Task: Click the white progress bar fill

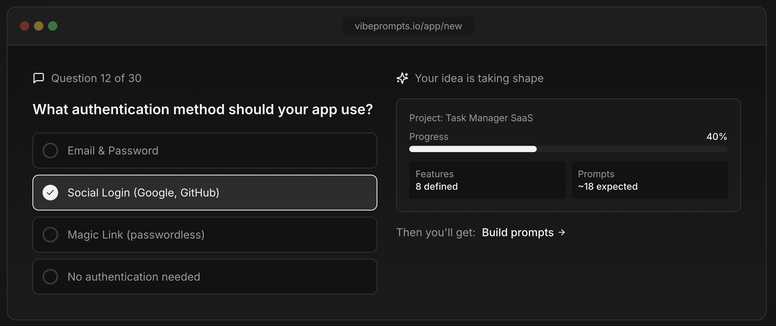Action: click(x=472, y=149)
